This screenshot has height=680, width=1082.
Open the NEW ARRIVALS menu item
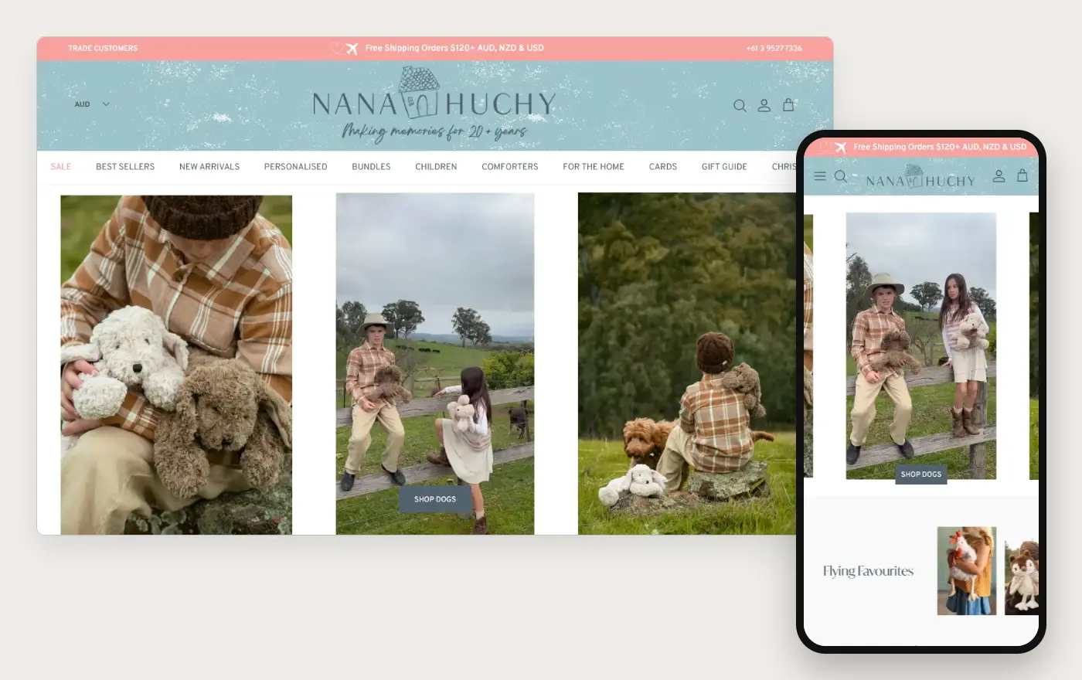[x=209, y=167]
